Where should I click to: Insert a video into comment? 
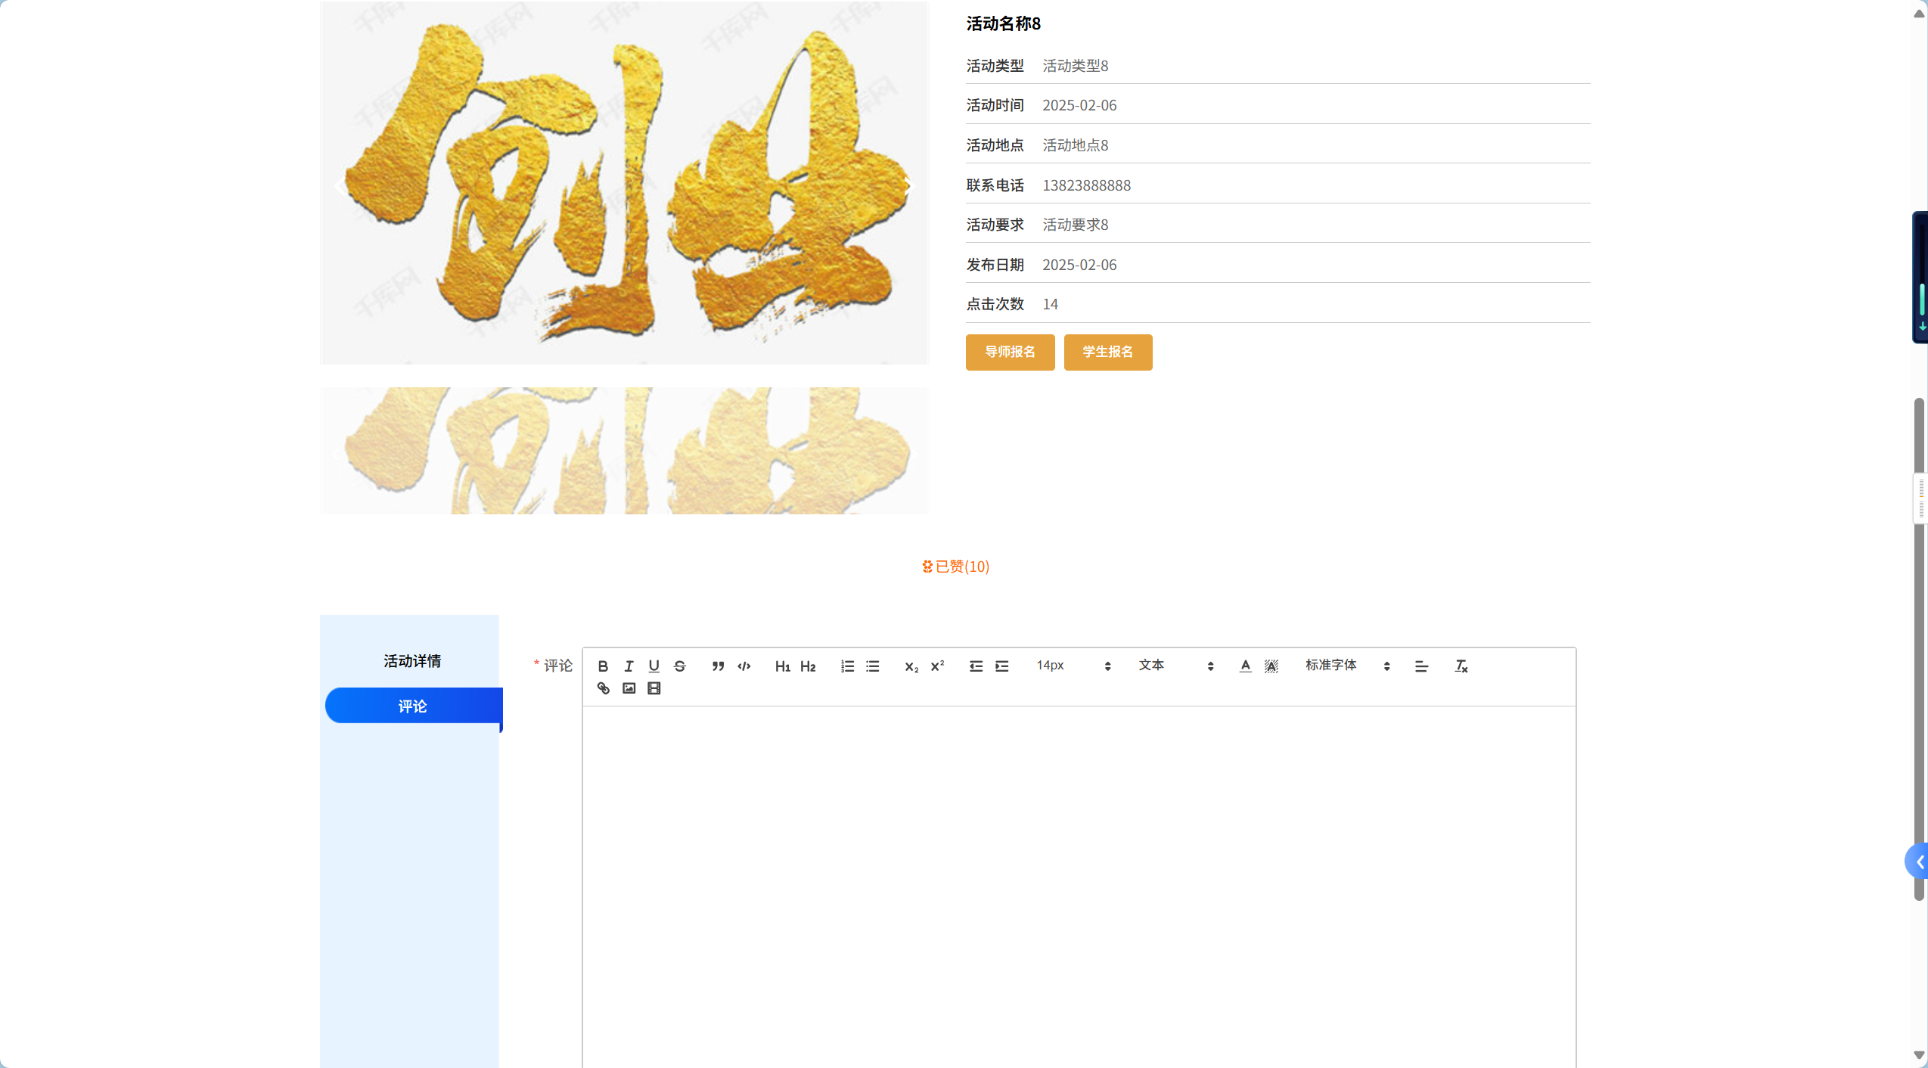point(654,688)
